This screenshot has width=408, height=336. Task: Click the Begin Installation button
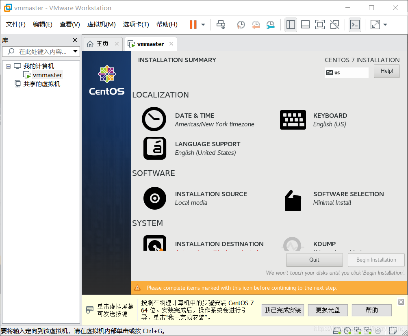[376, 260]
